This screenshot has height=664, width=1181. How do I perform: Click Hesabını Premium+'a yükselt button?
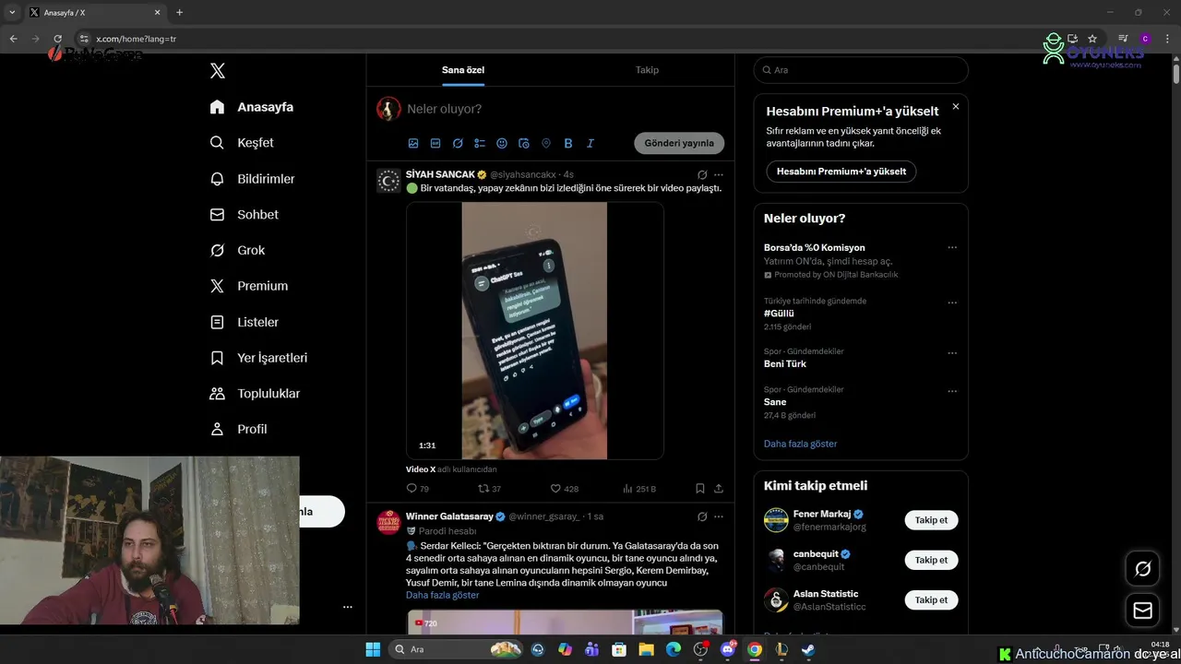pos(841,172)
